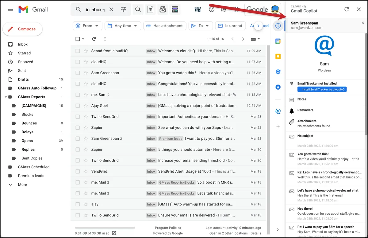Open the Sent folder

tap(22, 71)
